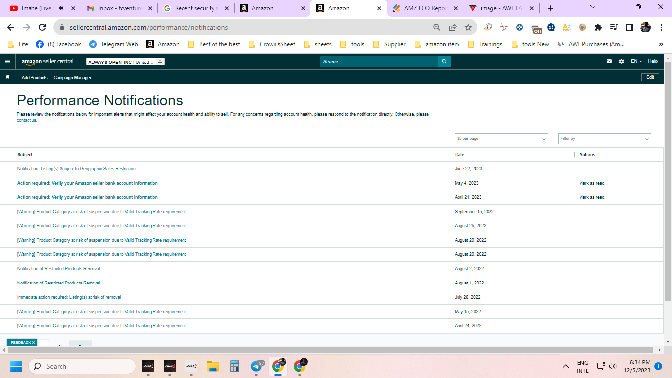This screenshot has height=378, width=672.
Task: Launch Calculator from the taskbar
Action: point(235,366)
